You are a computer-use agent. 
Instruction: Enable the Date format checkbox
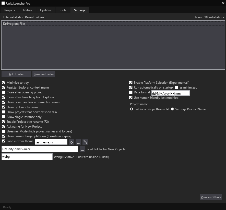point(131,92)
